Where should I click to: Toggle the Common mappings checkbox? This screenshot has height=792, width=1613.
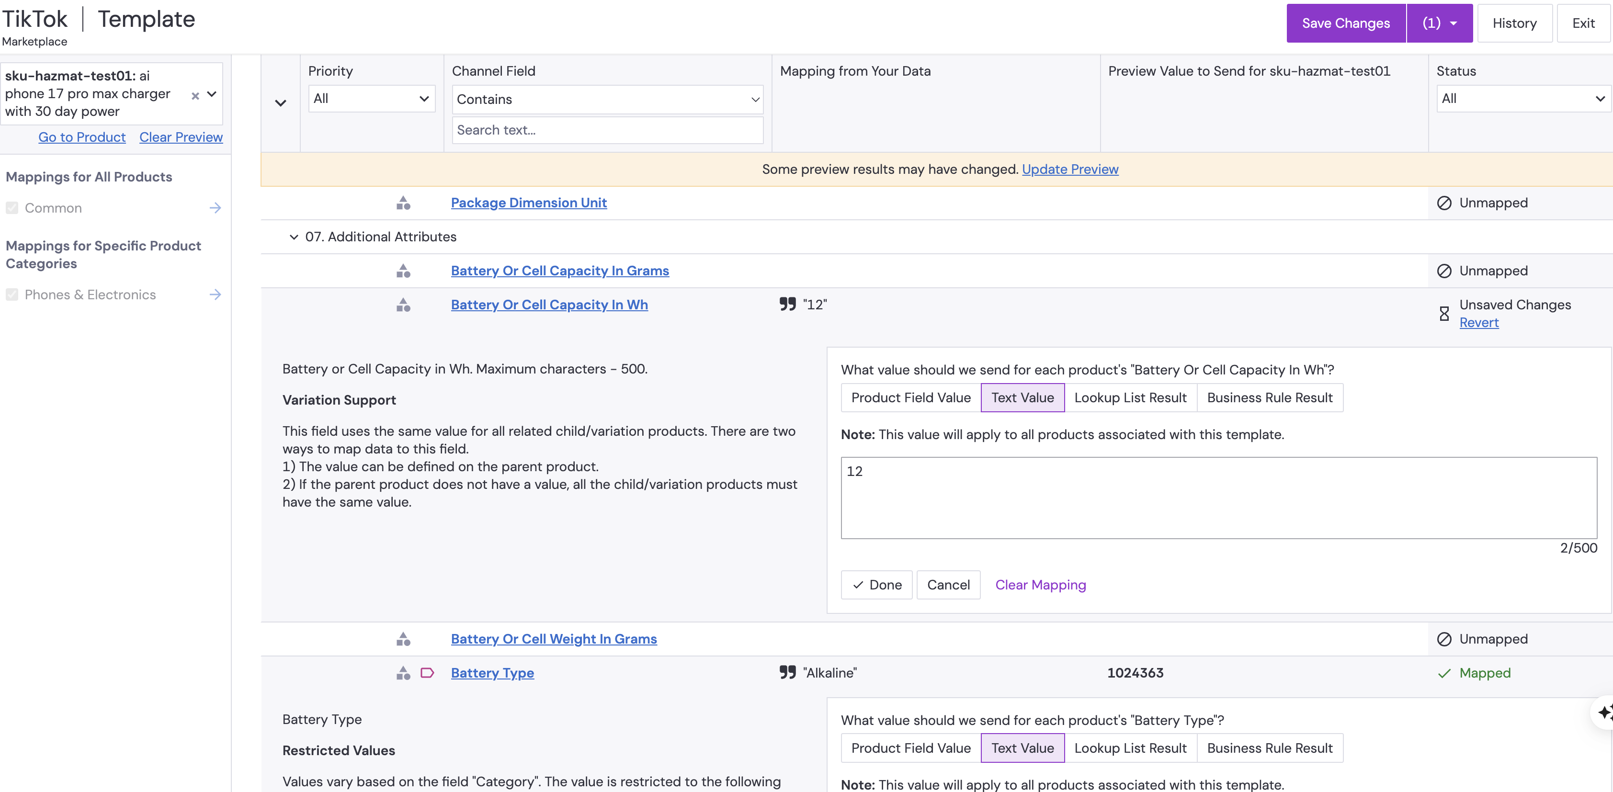12,208
